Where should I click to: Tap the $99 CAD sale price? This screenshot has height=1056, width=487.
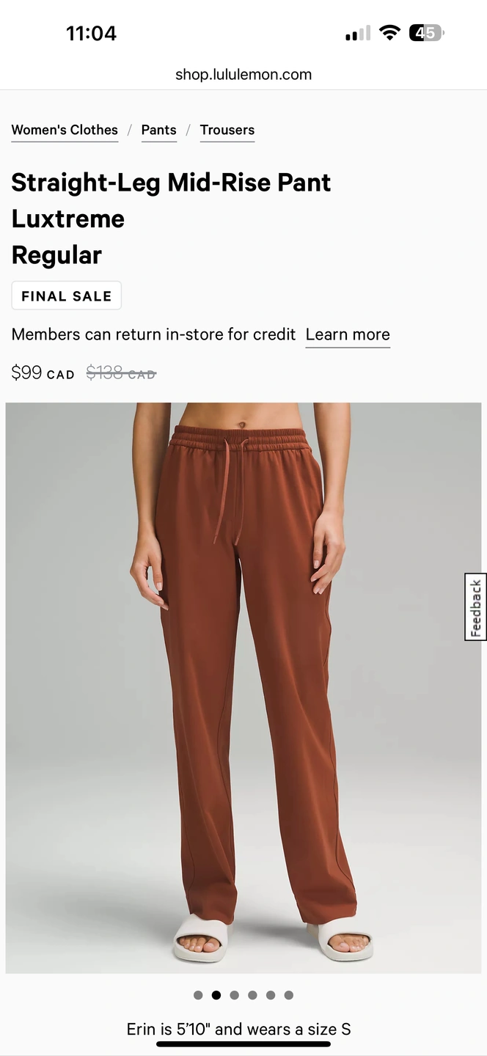click(43, 373)
